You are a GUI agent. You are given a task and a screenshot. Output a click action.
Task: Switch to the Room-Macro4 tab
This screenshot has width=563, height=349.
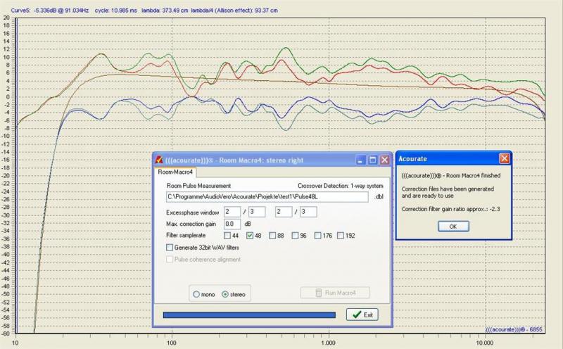tap(176, 172)
